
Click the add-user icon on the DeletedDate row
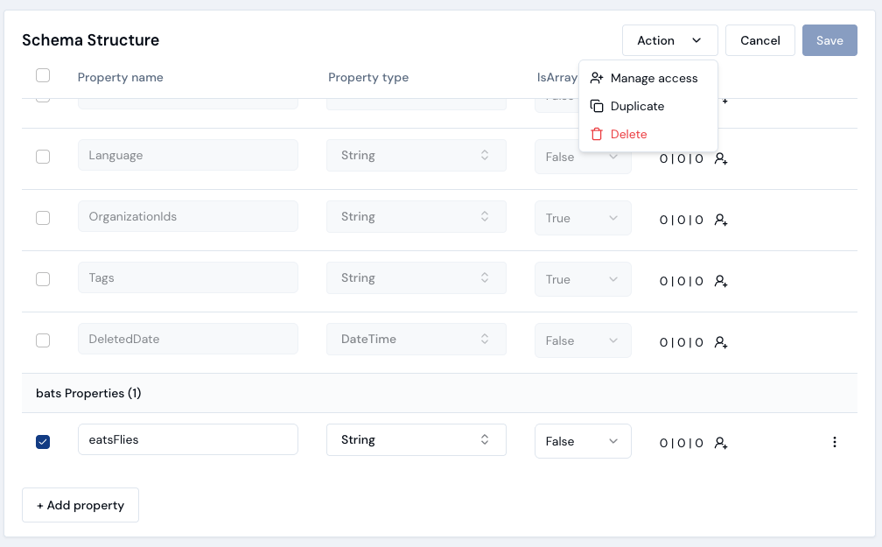720,344
